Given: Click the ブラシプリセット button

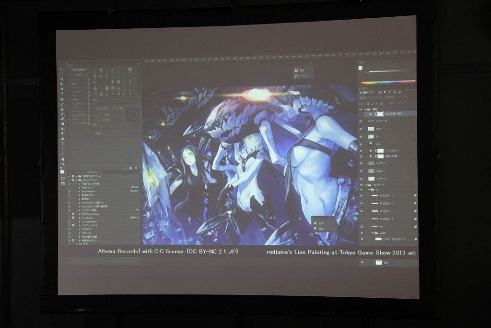Looking at the screenshot, I should pos(78,70).
